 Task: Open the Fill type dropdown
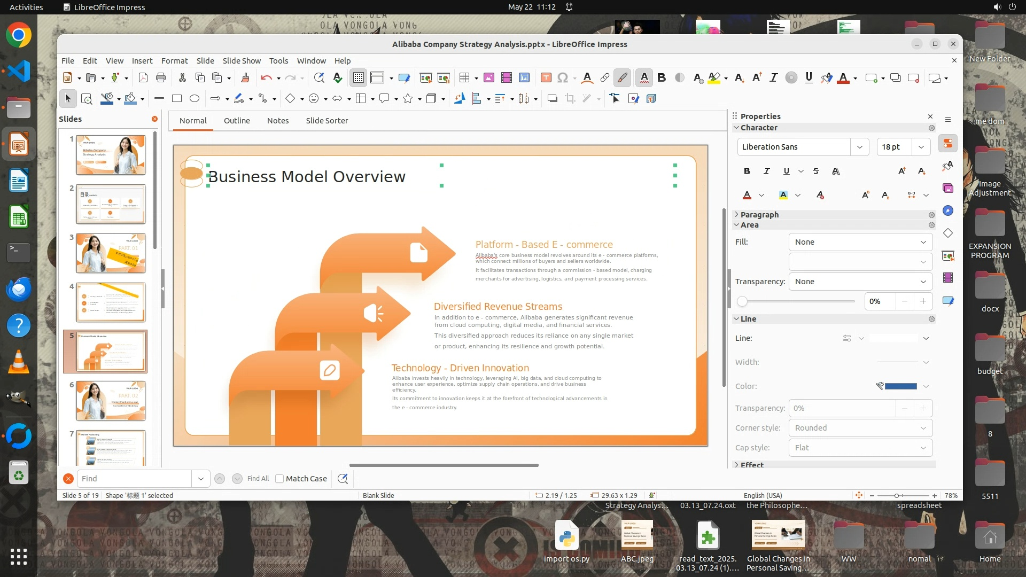pyautogui.click(x=860, y=242)
